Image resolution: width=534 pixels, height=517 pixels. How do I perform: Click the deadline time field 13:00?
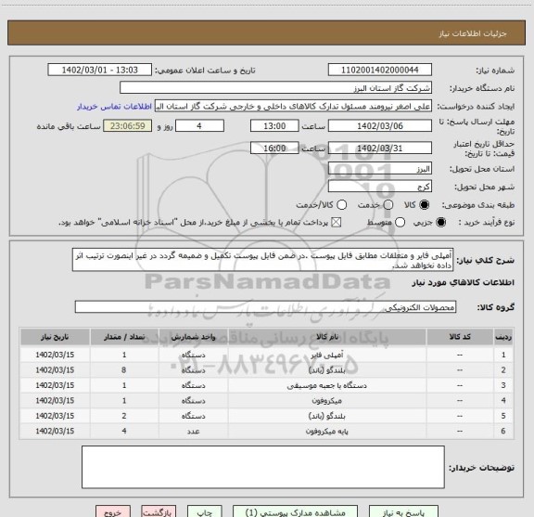tap(274, 126)
